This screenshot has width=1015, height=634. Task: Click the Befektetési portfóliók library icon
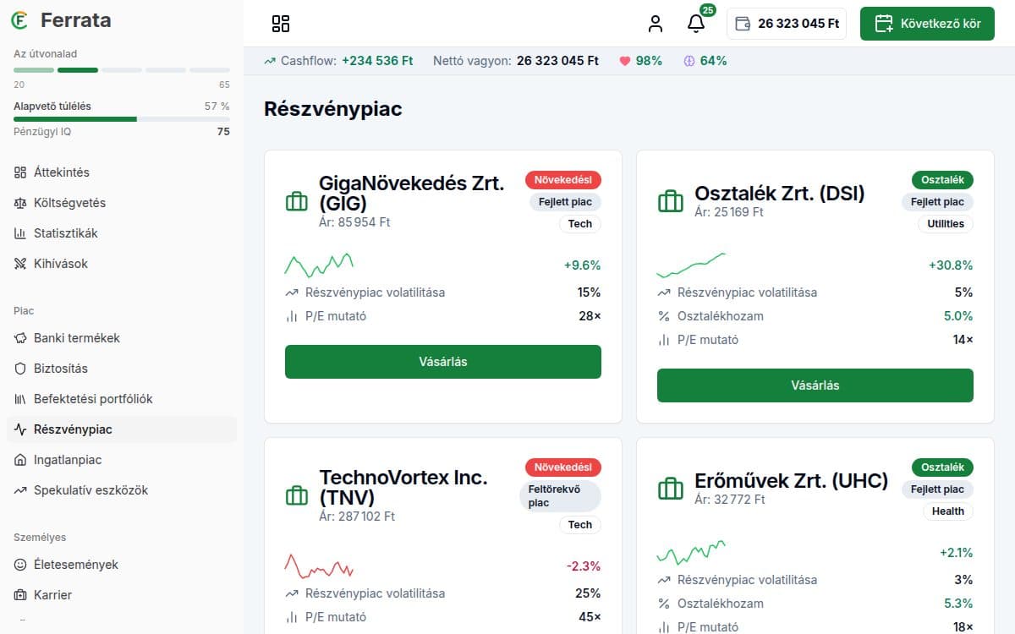coord(21,399)
